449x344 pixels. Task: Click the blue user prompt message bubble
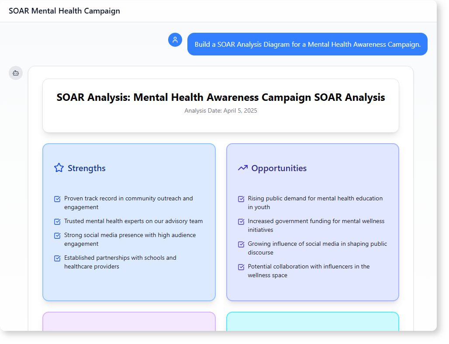307,44
